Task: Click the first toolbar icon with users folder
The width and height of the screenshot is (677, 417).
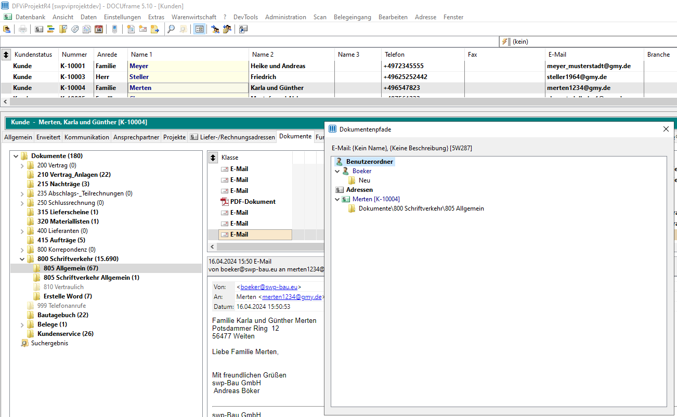Action: point(7,29)
